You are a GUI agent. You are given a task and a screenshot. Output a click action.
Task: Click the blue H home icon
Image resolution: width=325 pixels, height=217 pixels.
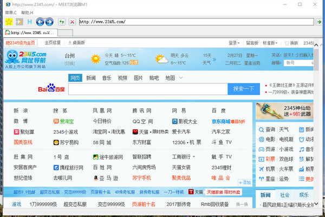coord(29,22)
